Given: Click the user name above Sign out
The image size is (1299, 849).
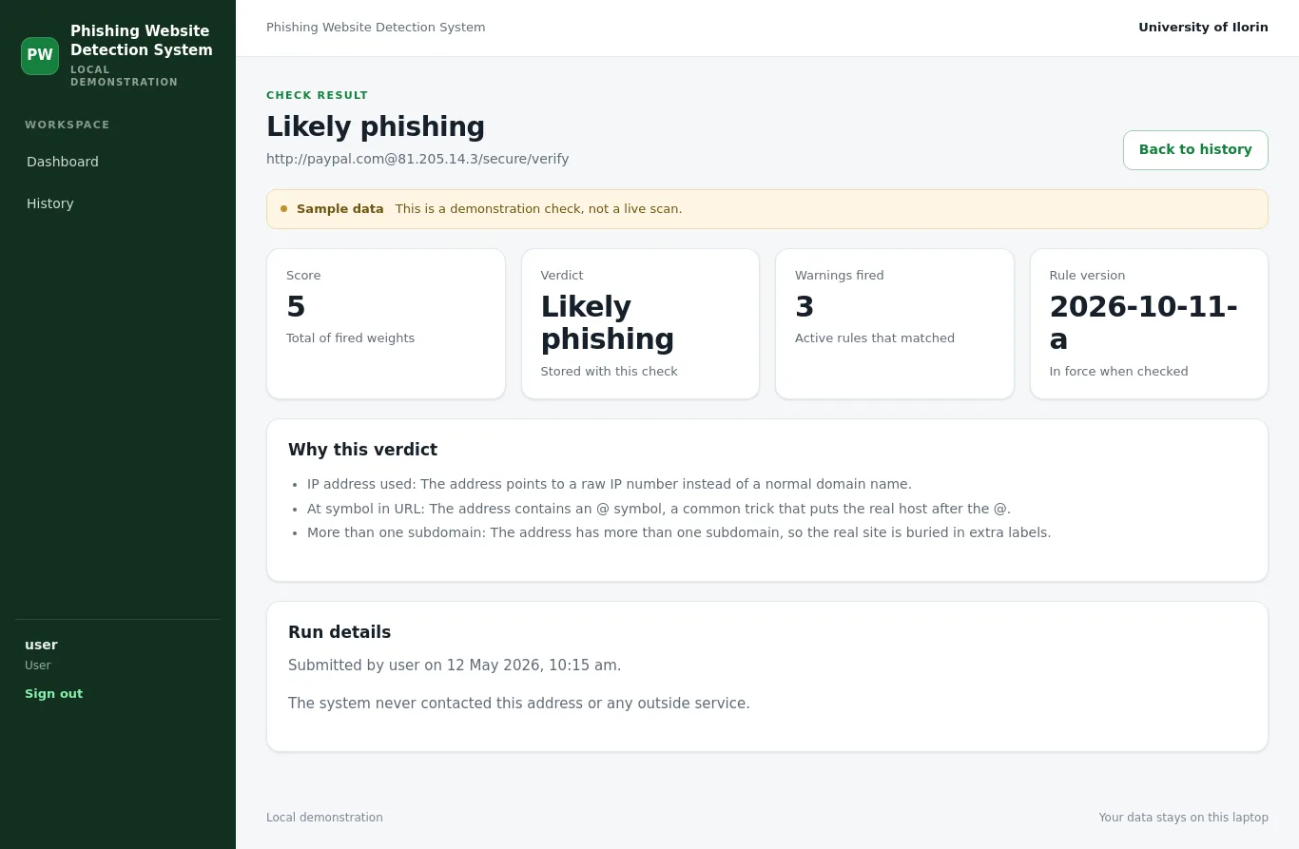Looking at the screenshot, I should pos(41,645).
